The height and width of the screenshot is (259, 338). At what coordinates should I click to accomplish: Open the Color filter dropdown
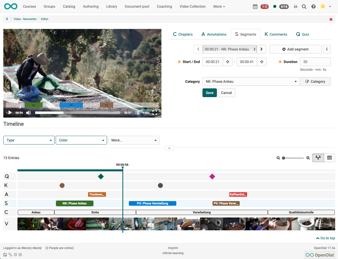[81, 140]
